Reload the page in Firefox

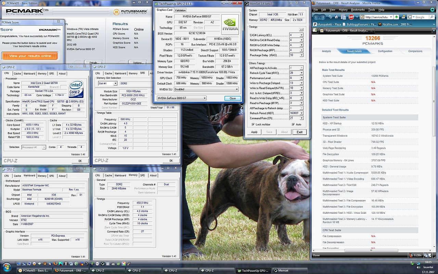(x=330, y=17)
